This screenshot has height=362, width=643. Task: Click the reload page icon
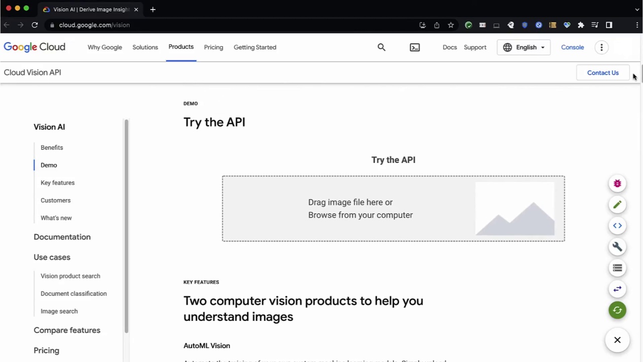pos(34,25)
